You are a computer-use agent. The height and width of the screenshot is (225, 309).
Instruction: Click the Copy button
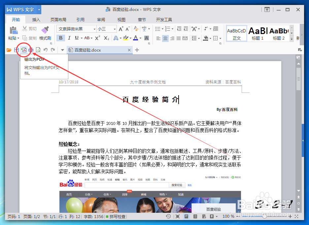click(x=30, y=38)
